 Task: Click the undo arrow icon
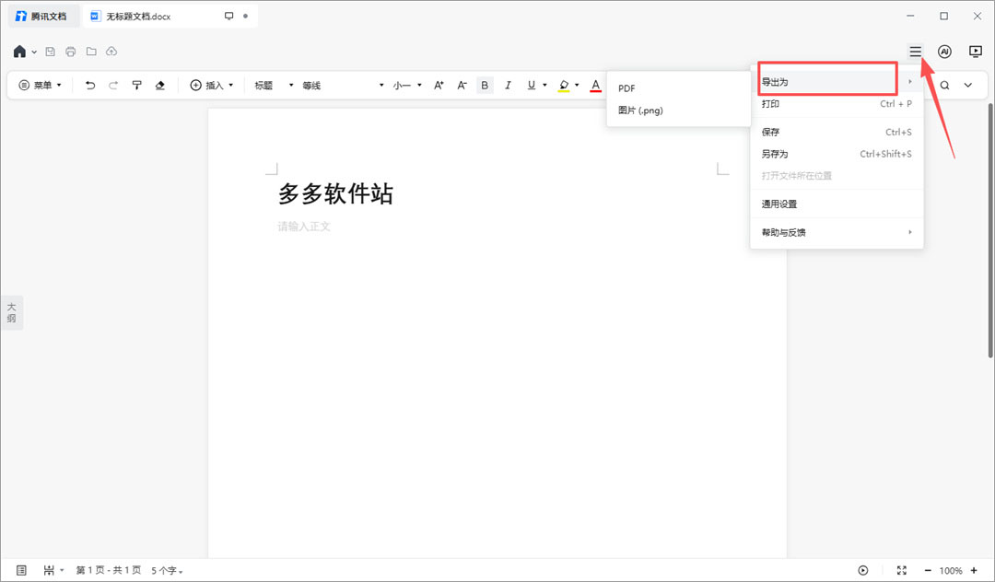click(x=90, y=85)
